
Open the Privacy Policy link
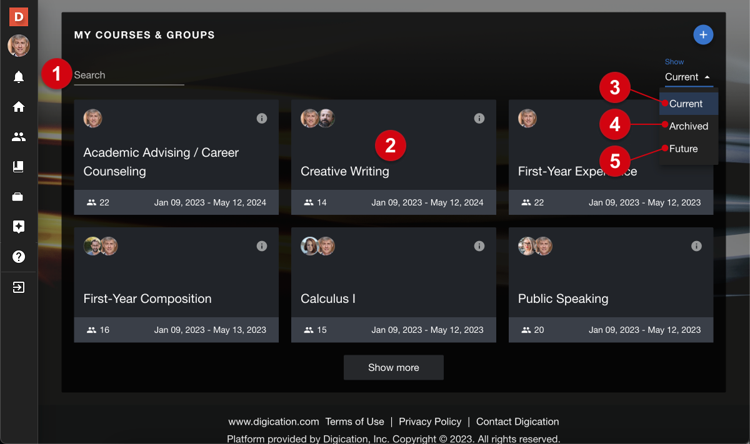(430, 422)
